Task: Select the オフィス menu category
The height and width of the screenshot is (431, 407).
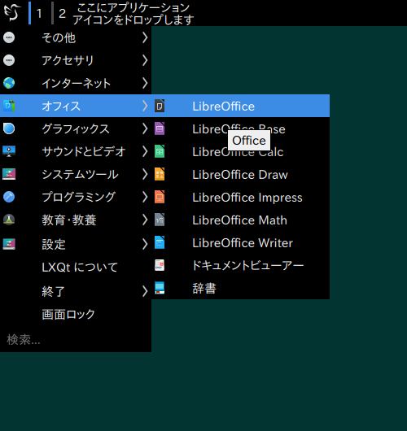Action: point(76,106)
